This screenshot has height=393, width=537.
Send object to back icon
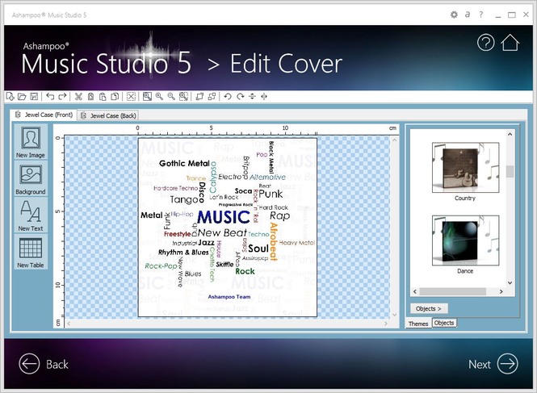(x=212, y=97)
